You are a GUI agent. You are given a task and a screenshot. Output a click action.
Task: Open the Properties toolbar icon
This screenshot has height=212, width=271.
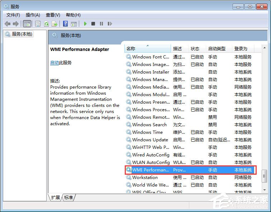click(38, 24)
